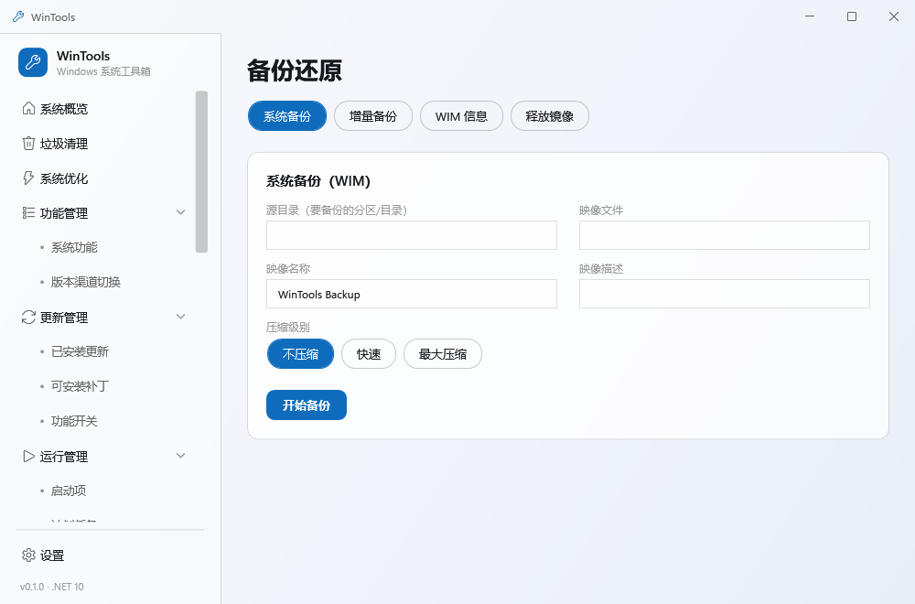The height and width of the screenshot is (604, 915).
Task: Click Windows 系统工具箱 subtitle
Action: pyautogui.click(x=103, y=71)
